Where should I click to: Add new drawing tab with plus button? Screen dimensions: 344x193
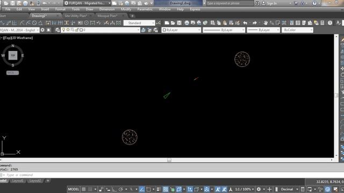[132, 16]
